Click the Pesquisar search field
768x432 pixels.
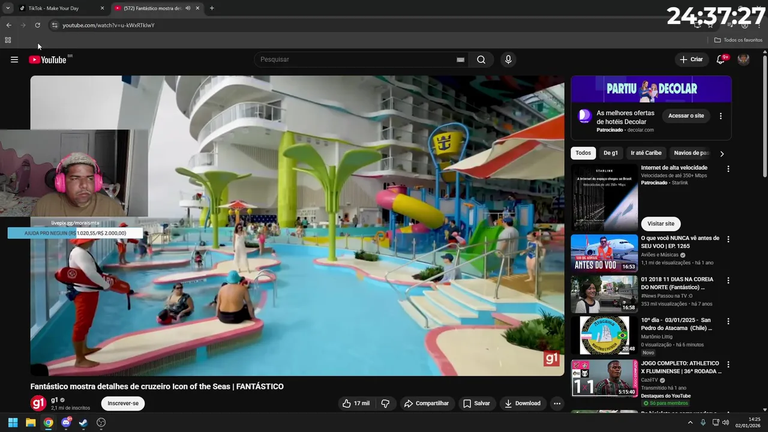pos(354,59)
